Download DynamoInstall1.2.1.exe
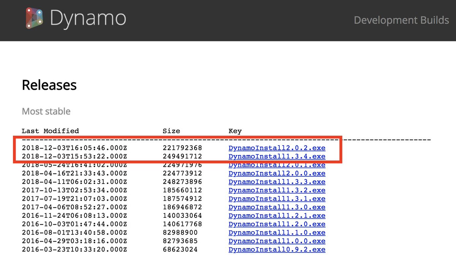 (x=277, y=215)
